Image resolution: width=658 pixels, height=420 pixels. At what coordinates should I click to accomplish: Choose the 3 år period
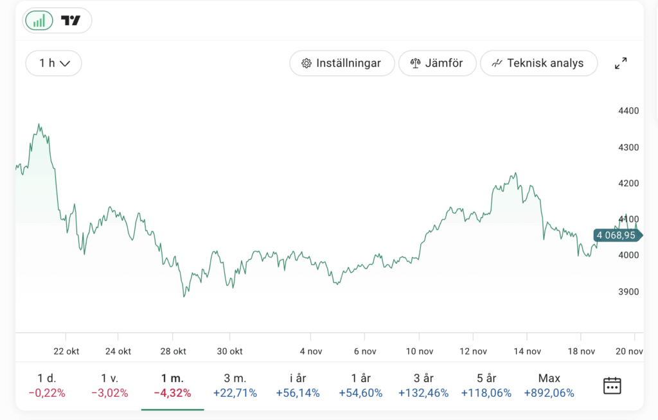coord(423,385)
